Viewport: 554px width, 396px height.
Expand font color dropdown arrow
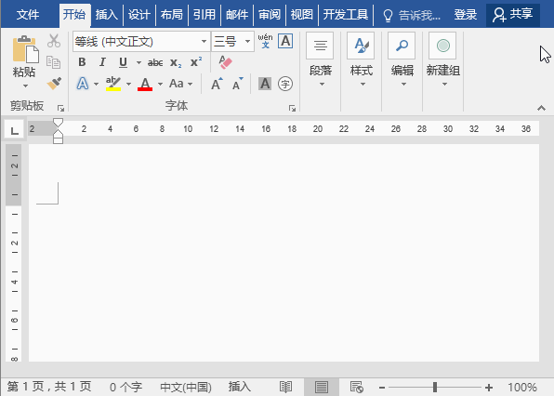pos(160,84)
